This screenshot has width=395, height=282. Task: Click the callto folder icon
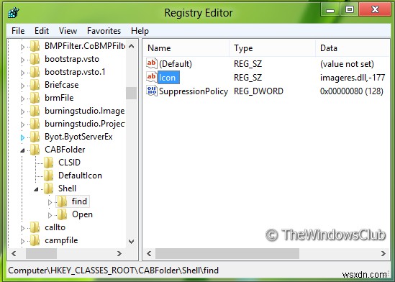coord(35,227)
